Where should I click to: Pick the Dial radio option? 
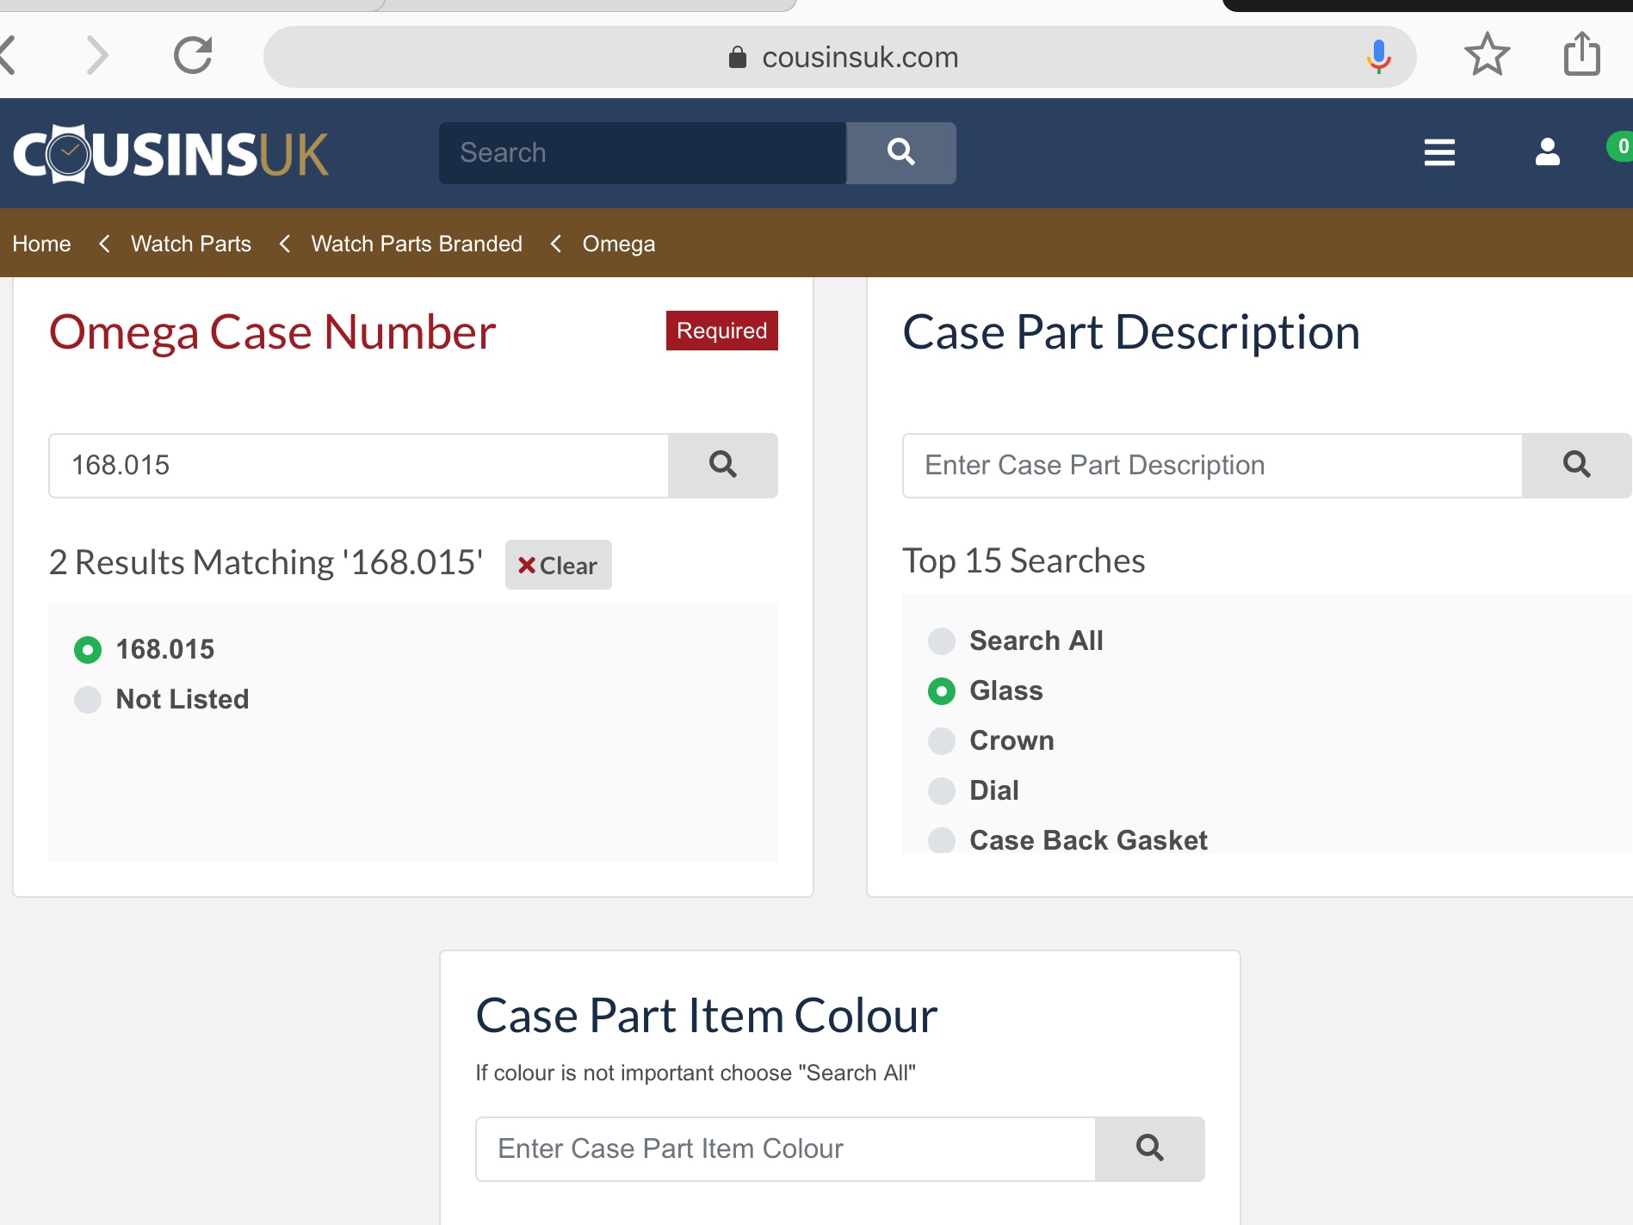click(942, 790)
